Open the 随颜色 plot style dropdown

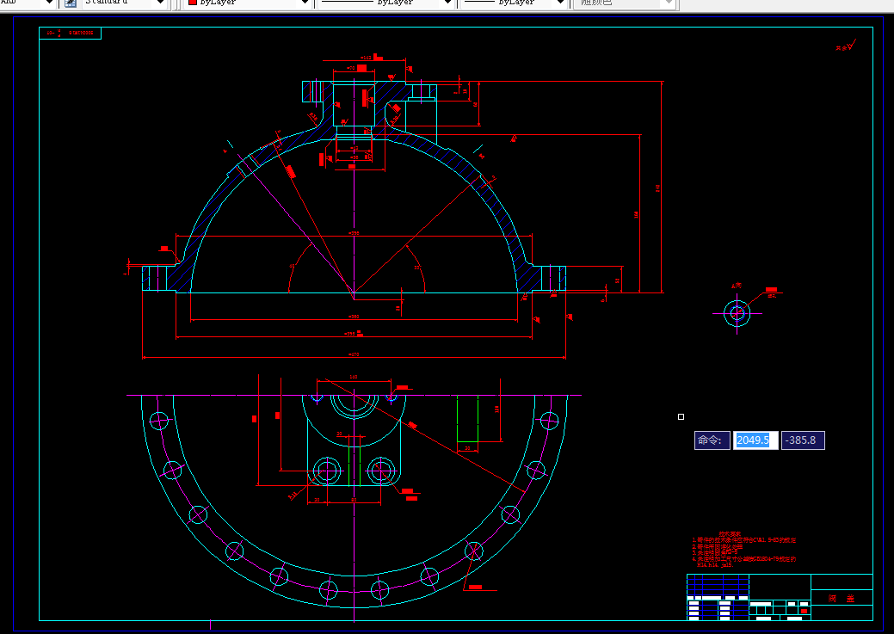(x=625, y=3)
